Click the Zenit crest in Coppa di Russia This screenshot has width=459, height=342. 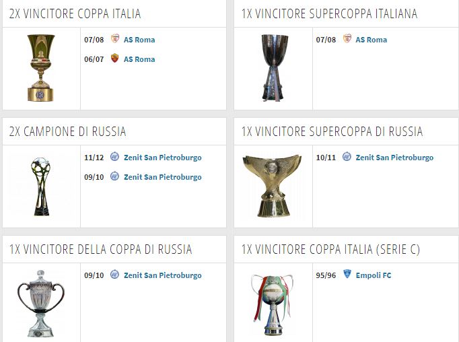114,275
